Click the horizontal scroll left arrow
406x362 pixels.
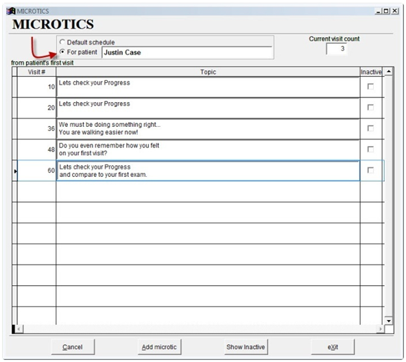point(19,329)
